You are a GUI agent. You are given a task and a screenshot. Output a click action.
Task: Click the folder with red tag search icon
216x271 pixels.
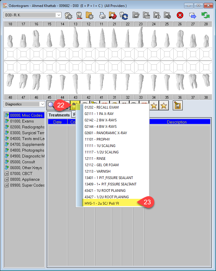point(113,15)
